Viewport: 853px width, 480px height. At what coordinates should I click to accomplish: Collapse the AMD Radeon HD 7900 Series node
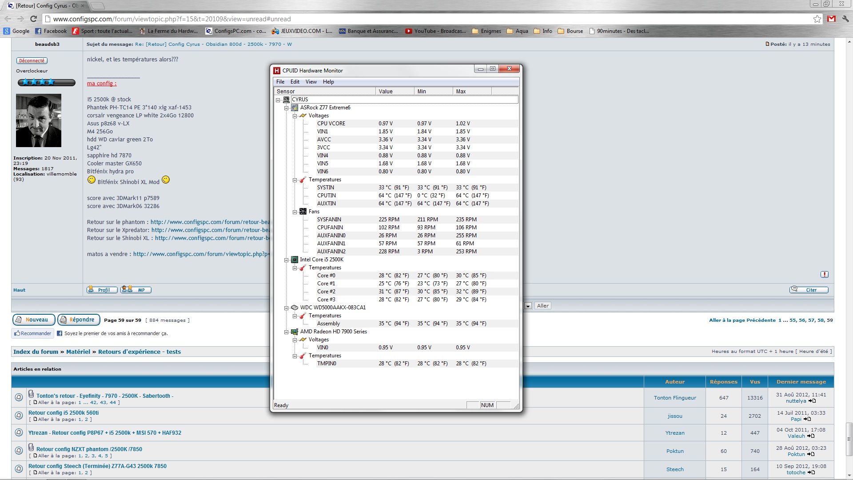coord(287,332)
